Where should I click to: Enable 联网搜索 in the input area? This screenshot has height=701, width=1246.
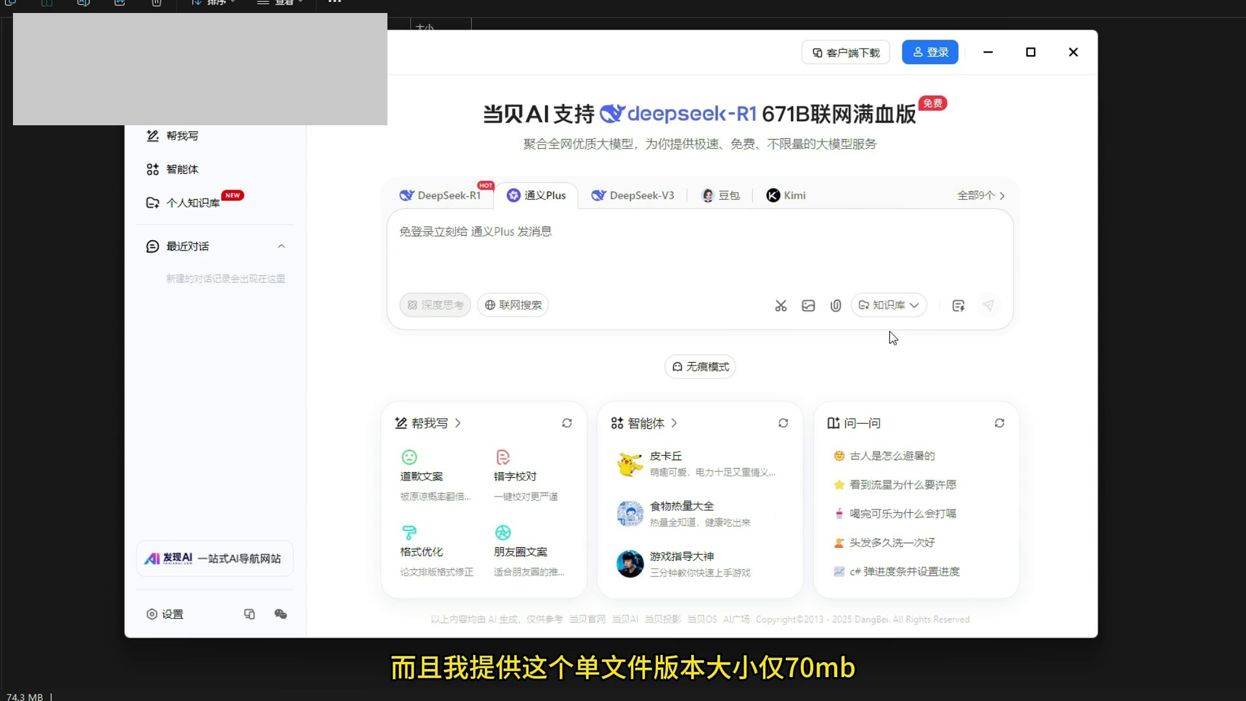[513, 305]
